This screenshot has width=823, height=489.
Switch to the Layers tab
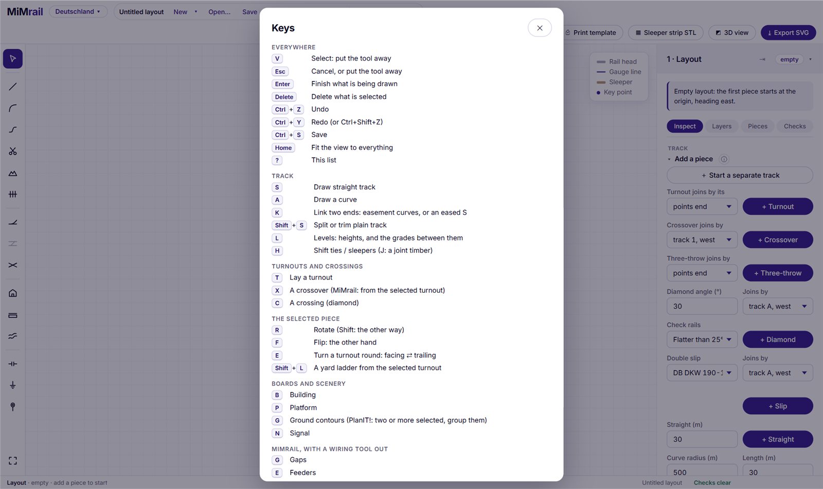pyautogui.click(x=722, y=126)
